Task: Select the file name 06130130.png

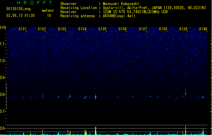Action: pos(19,9)
